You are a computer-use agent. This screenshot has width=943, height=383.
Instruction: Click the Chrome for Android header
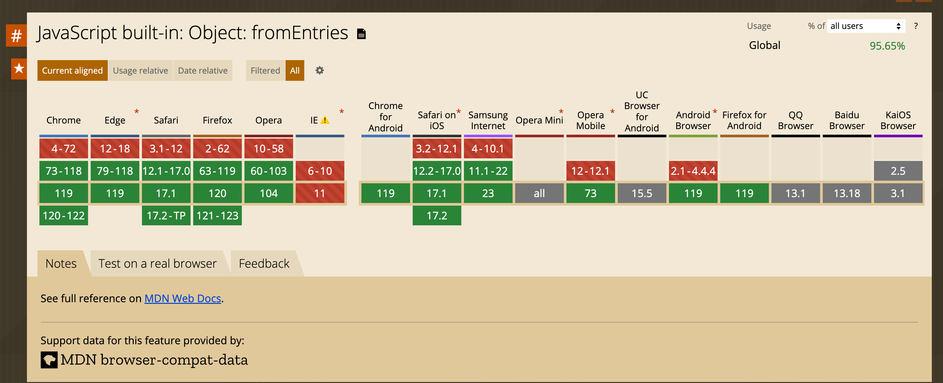click(385, 117)
